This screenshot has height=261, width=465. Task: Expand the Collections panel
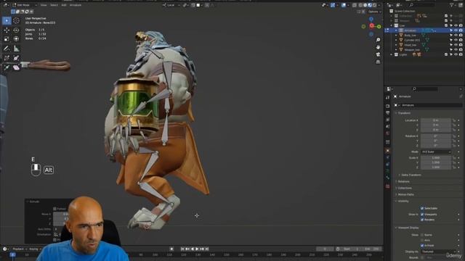pyautogui.click(x=405, y=188)
